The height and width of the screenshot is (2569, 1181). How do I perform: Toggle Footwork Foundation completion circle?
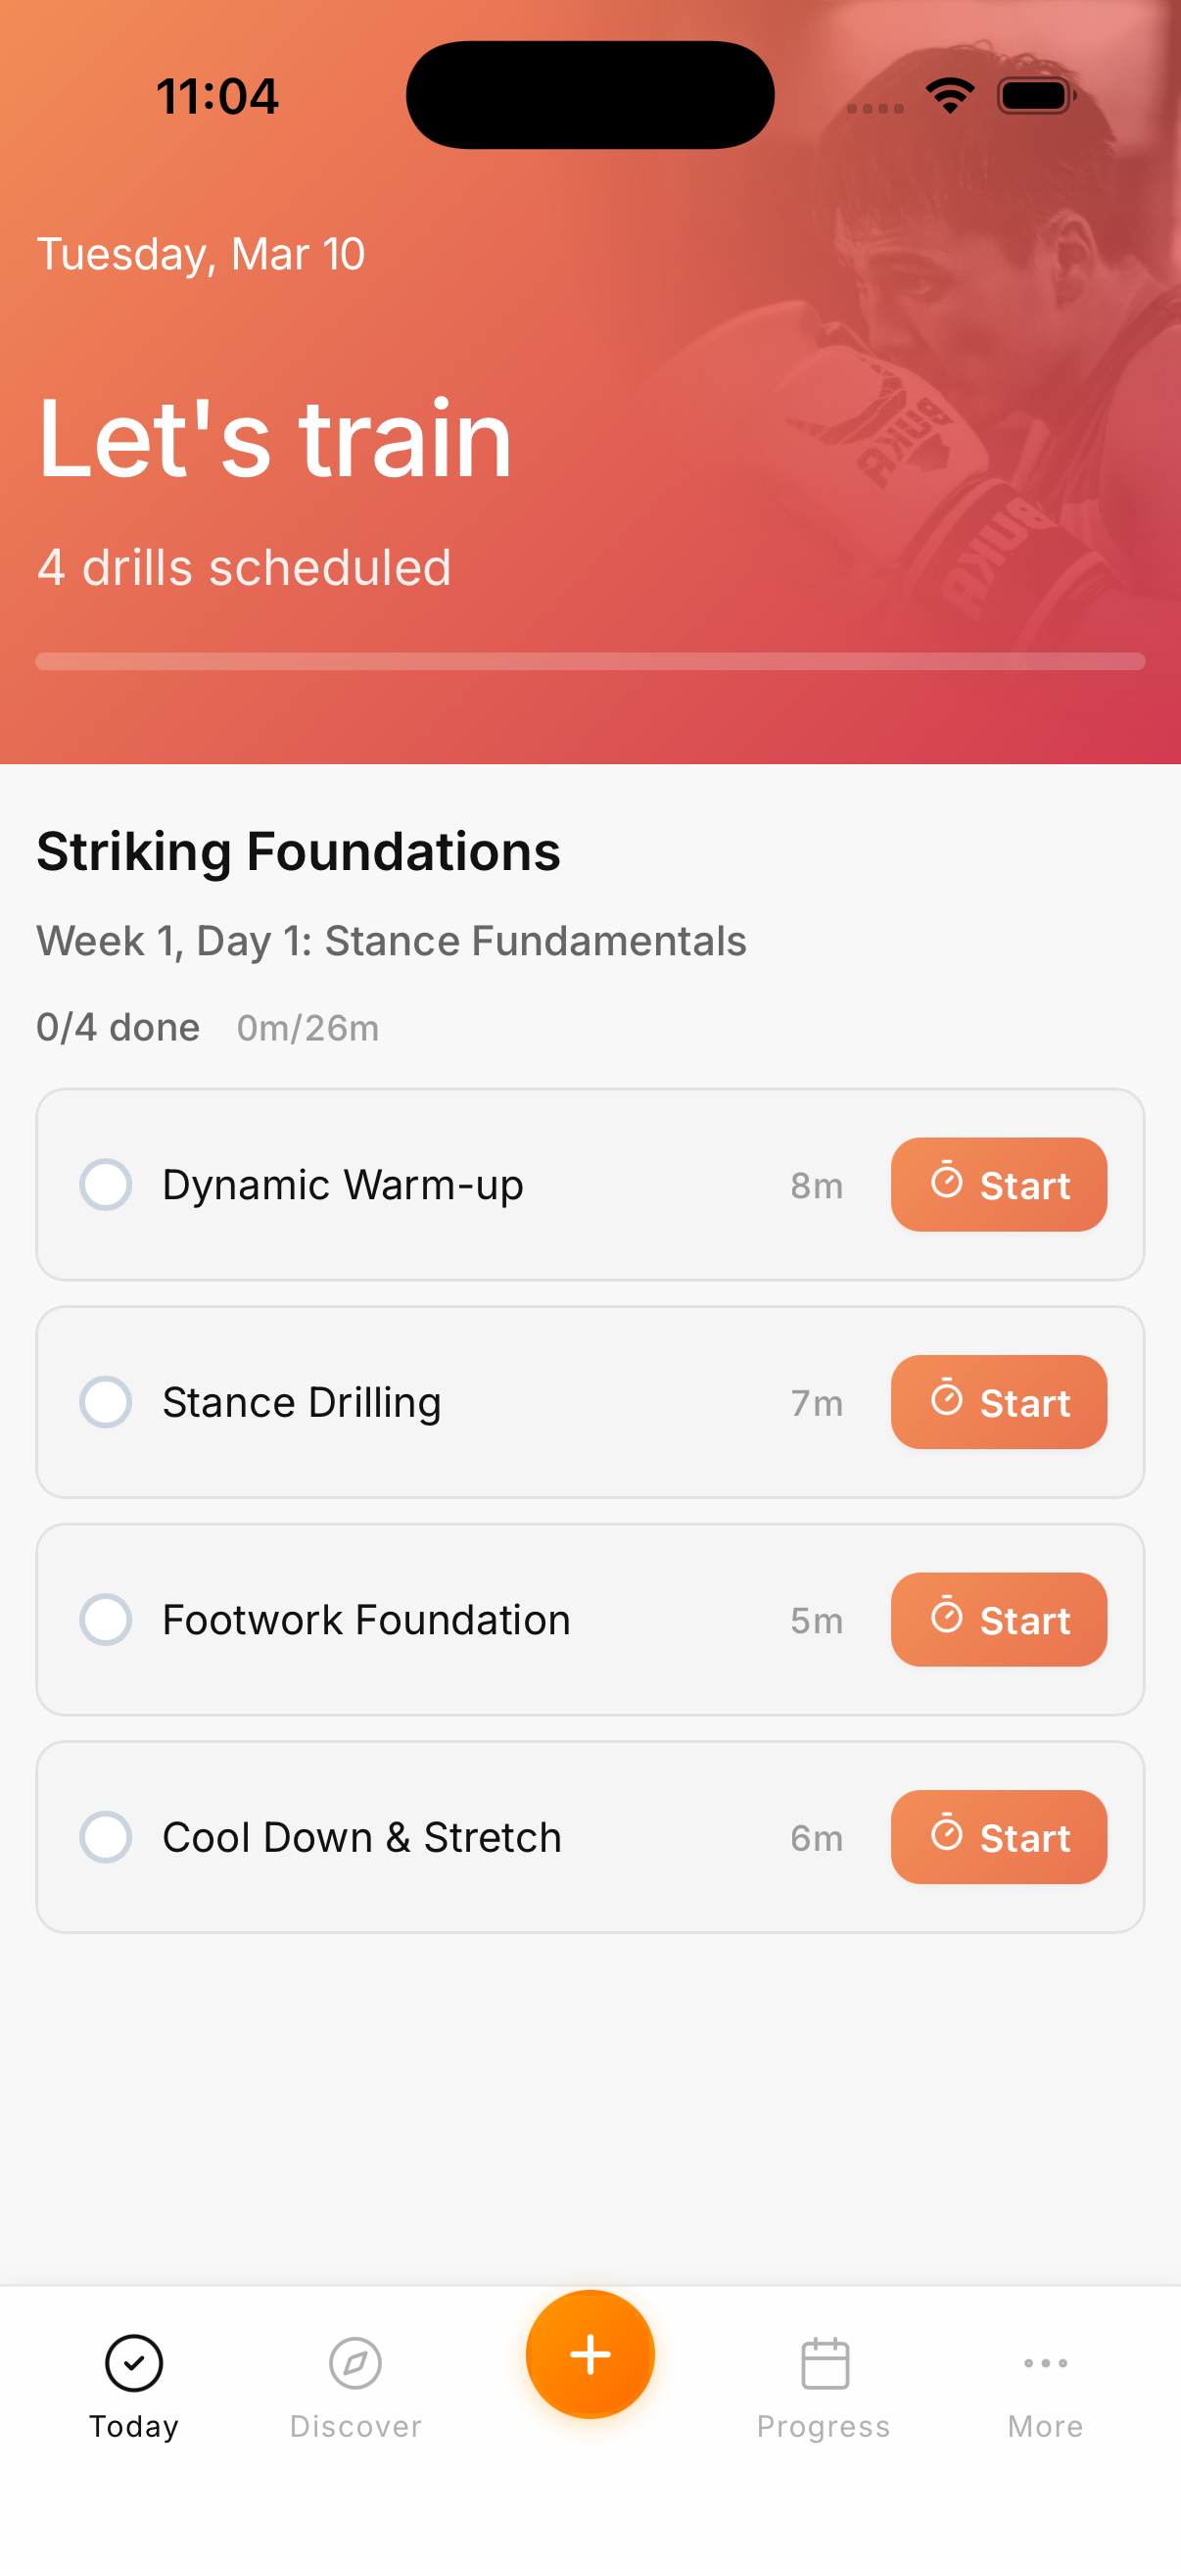pos(106,1620)
